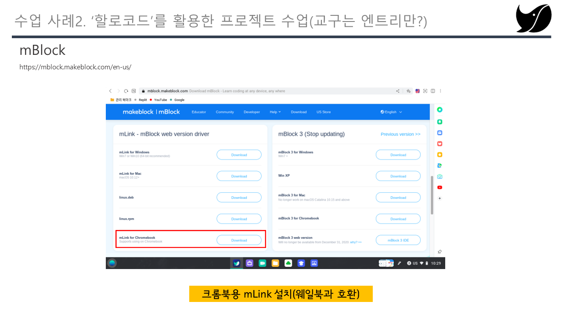Download the linux.deb mLink package

239,197
